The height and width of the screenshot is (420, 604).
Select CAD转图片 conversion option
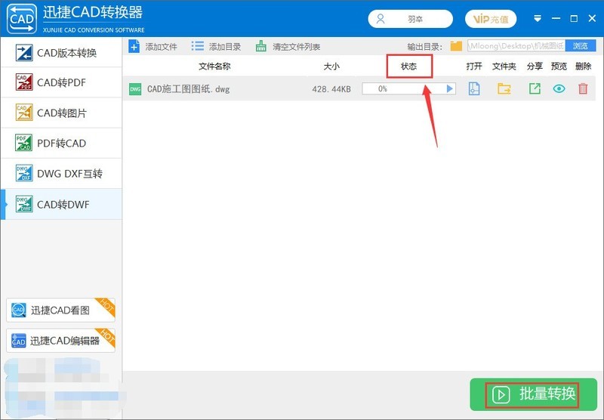(x=61, y=113)
